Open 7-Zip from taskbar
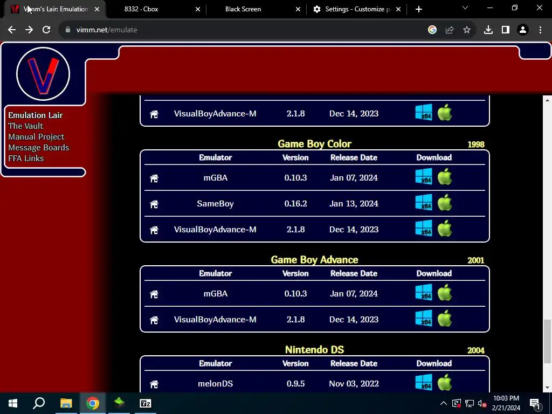This screenshot has height=414, width=552. tap(146, 403)
